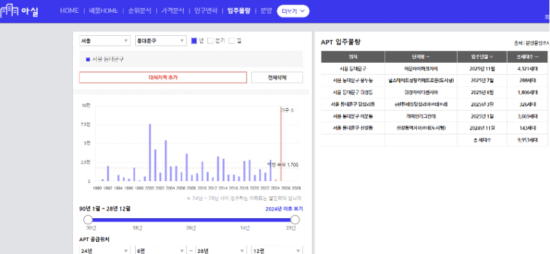Sort the table by the 단지명 column
This screenshot has width=550, height=254.
[x=421, y=57]
